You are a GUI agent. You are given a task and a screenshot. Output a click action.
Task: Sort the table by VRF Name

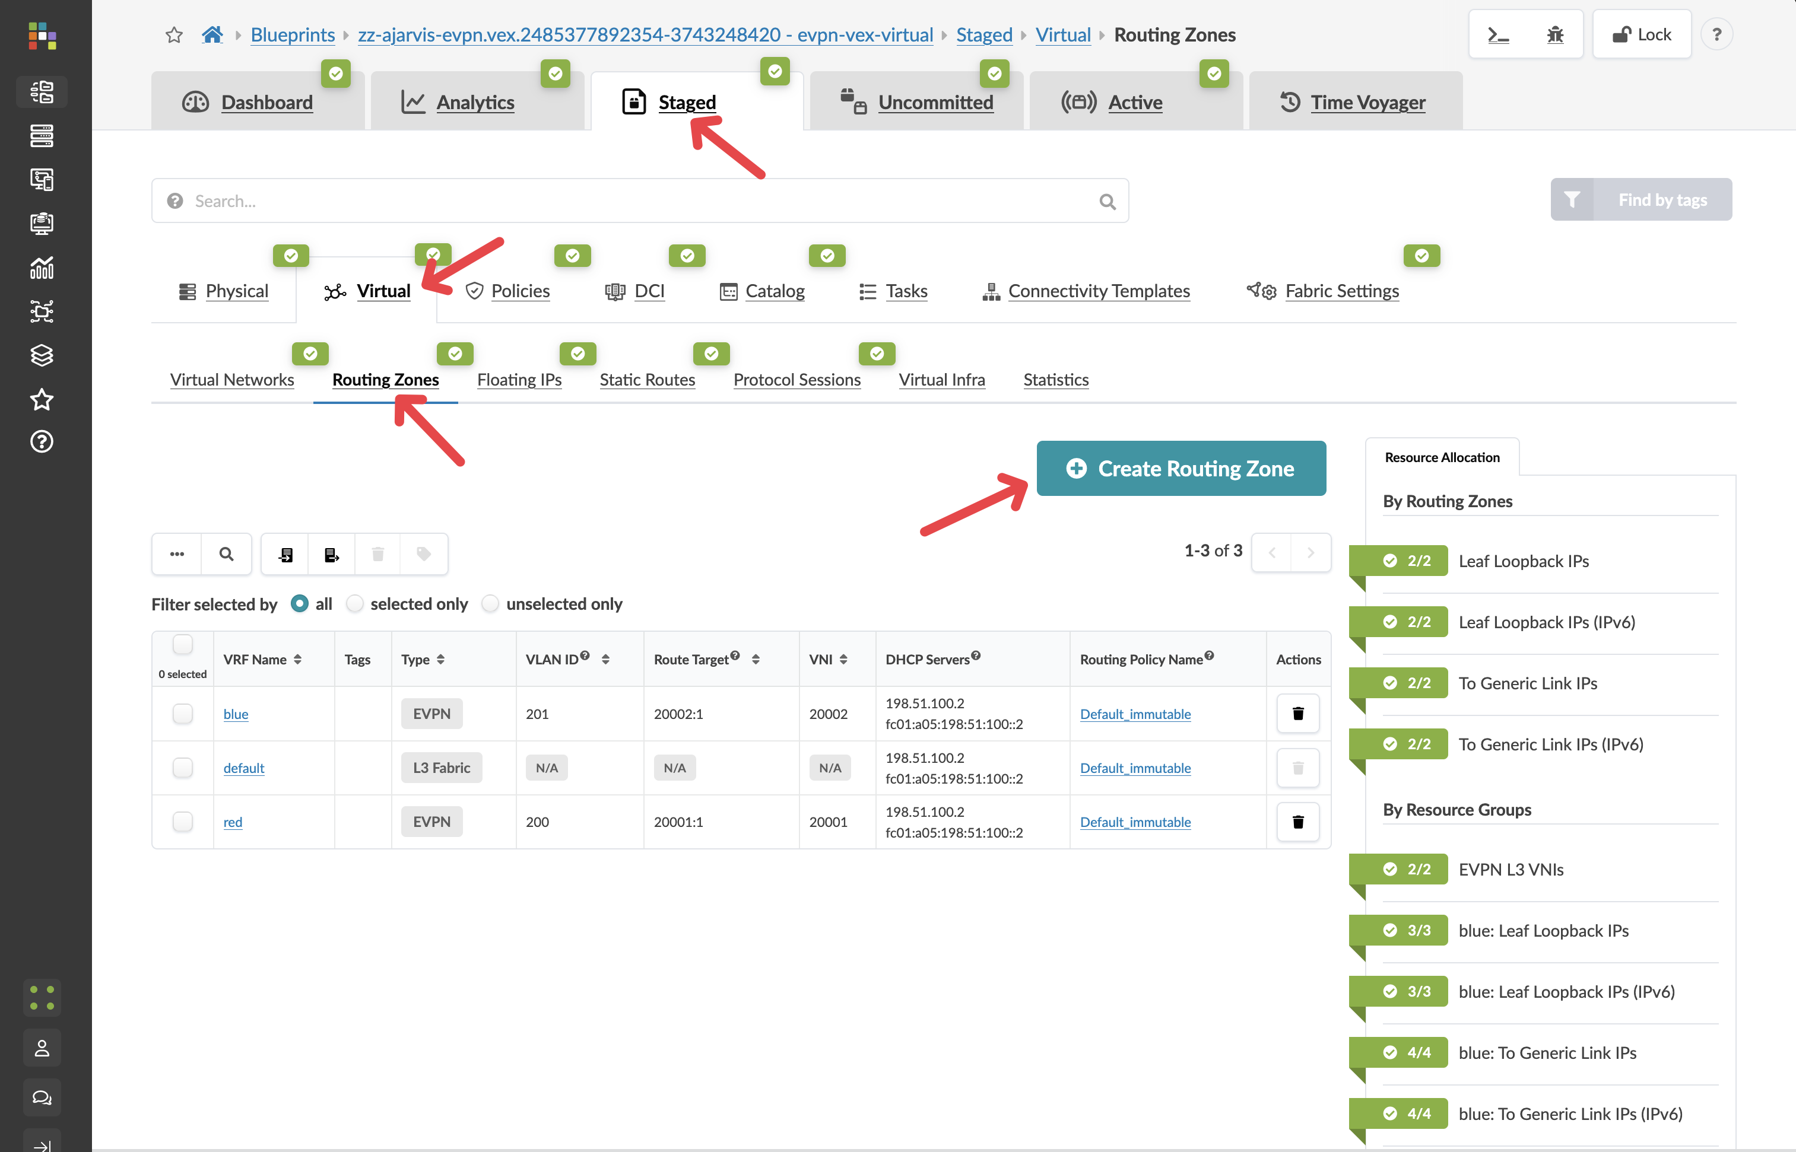pyautogui.click(x=297, y=659)
